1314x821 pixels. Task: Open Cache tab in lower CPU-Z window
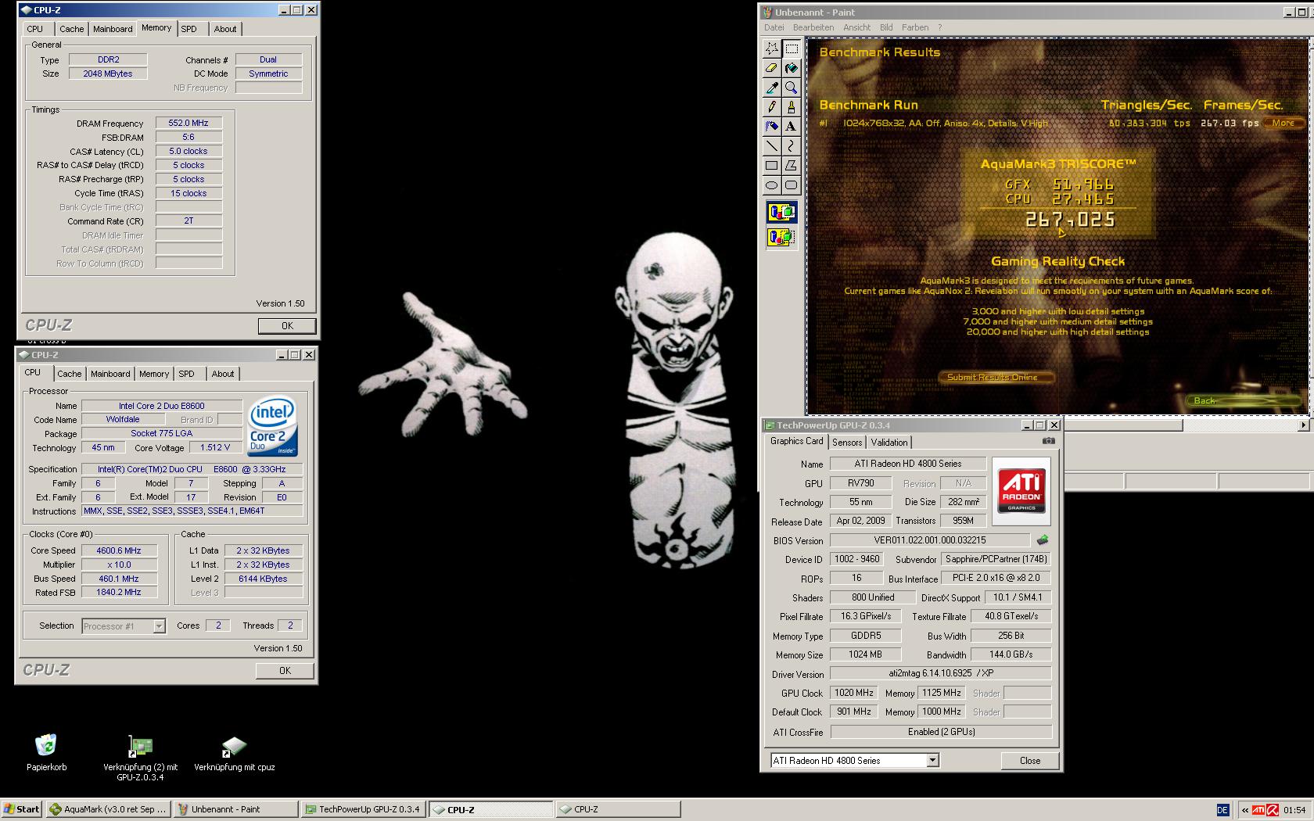click(69, 374)
